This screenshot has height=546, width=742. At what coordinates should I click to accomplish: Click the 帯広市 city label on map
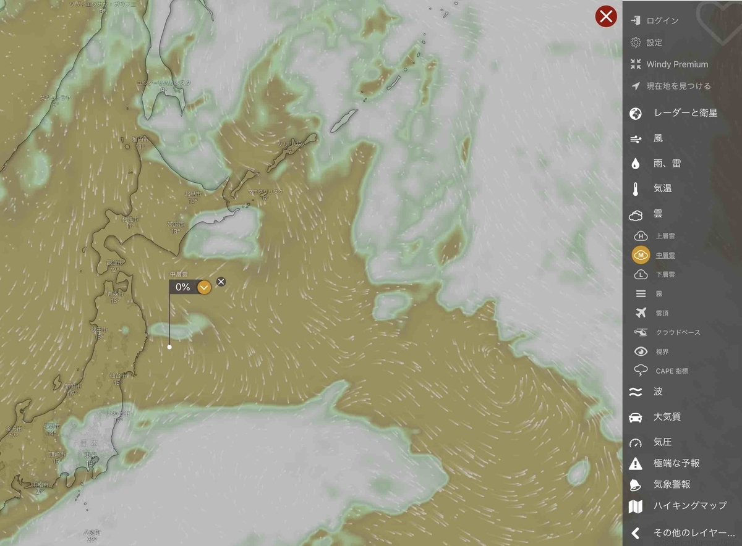coord(174,225)
